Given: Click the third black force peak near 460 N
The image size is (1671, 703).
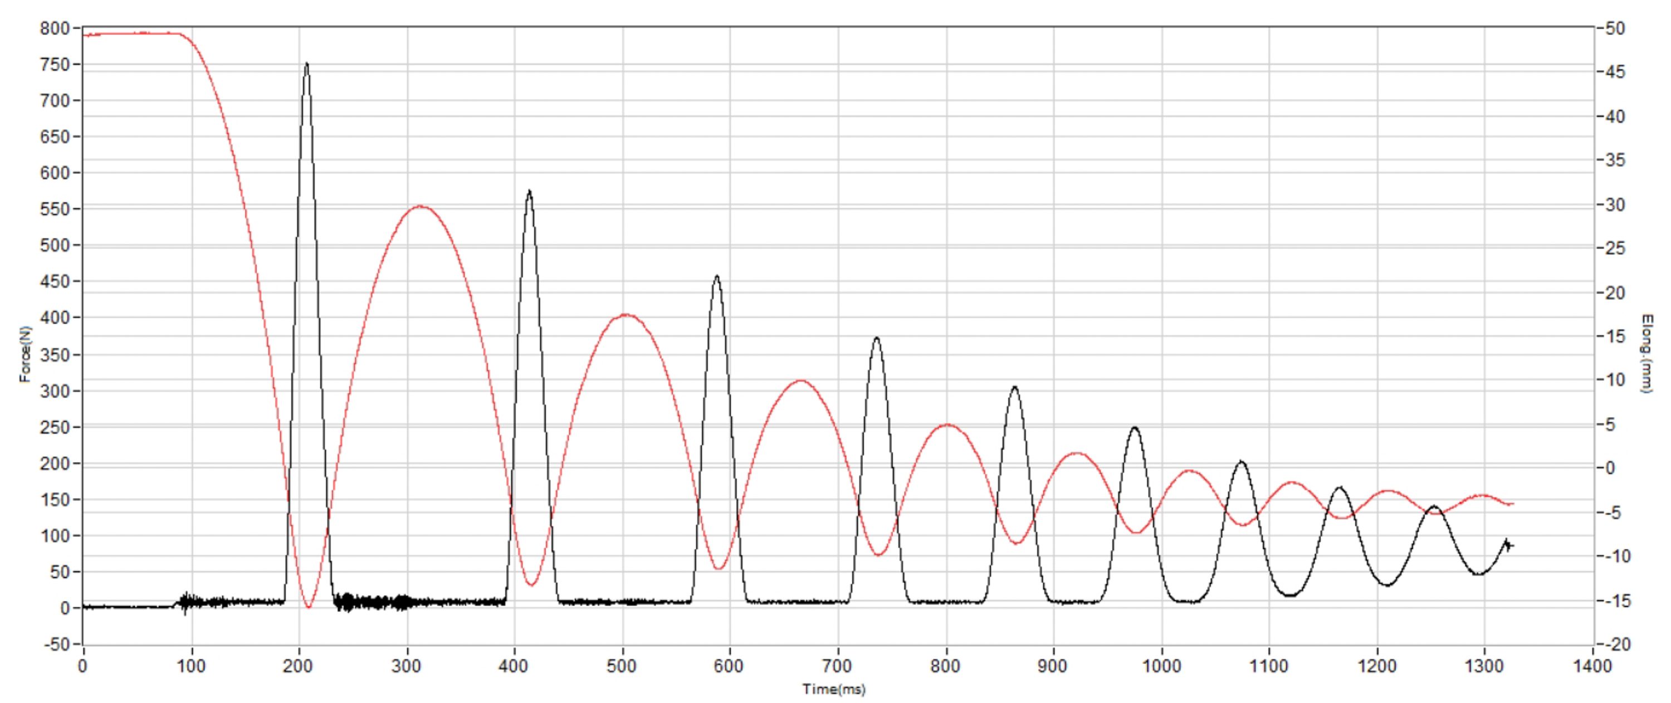Looking at the screenshot, I should click(717, 277).
